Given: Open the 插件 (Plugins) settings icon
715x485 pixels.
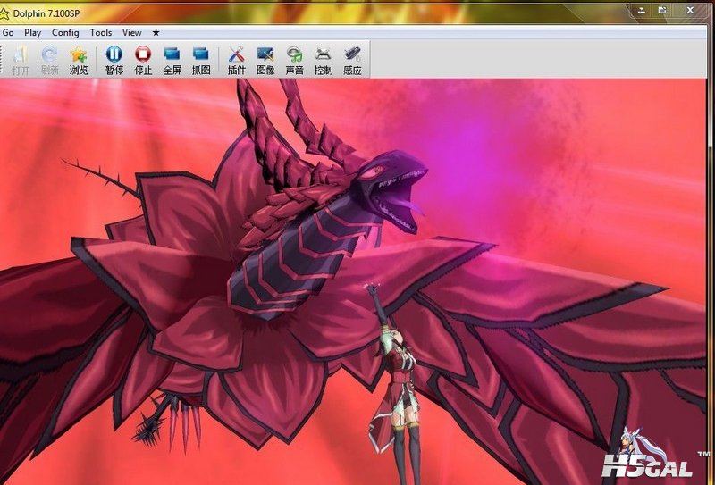Looking at the screenshot, I should pos(237,60).
